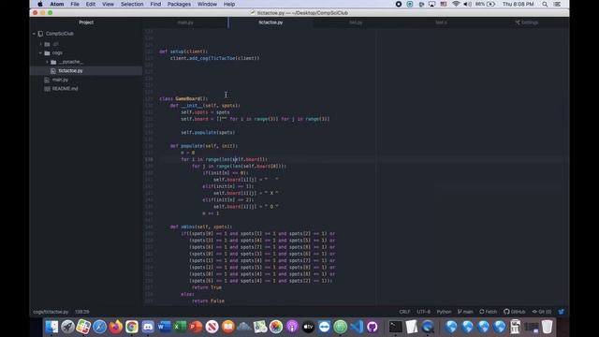This screenshot has height=337, width=599.
Task: Open Podcasts from the dock
Action: point(292,327)
